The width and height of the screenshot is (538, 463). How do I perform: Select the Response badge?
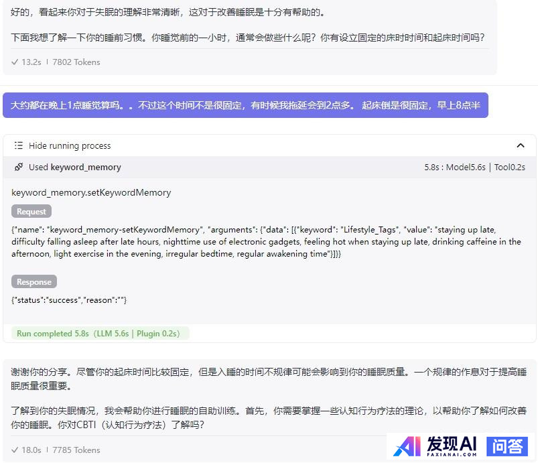34,281
